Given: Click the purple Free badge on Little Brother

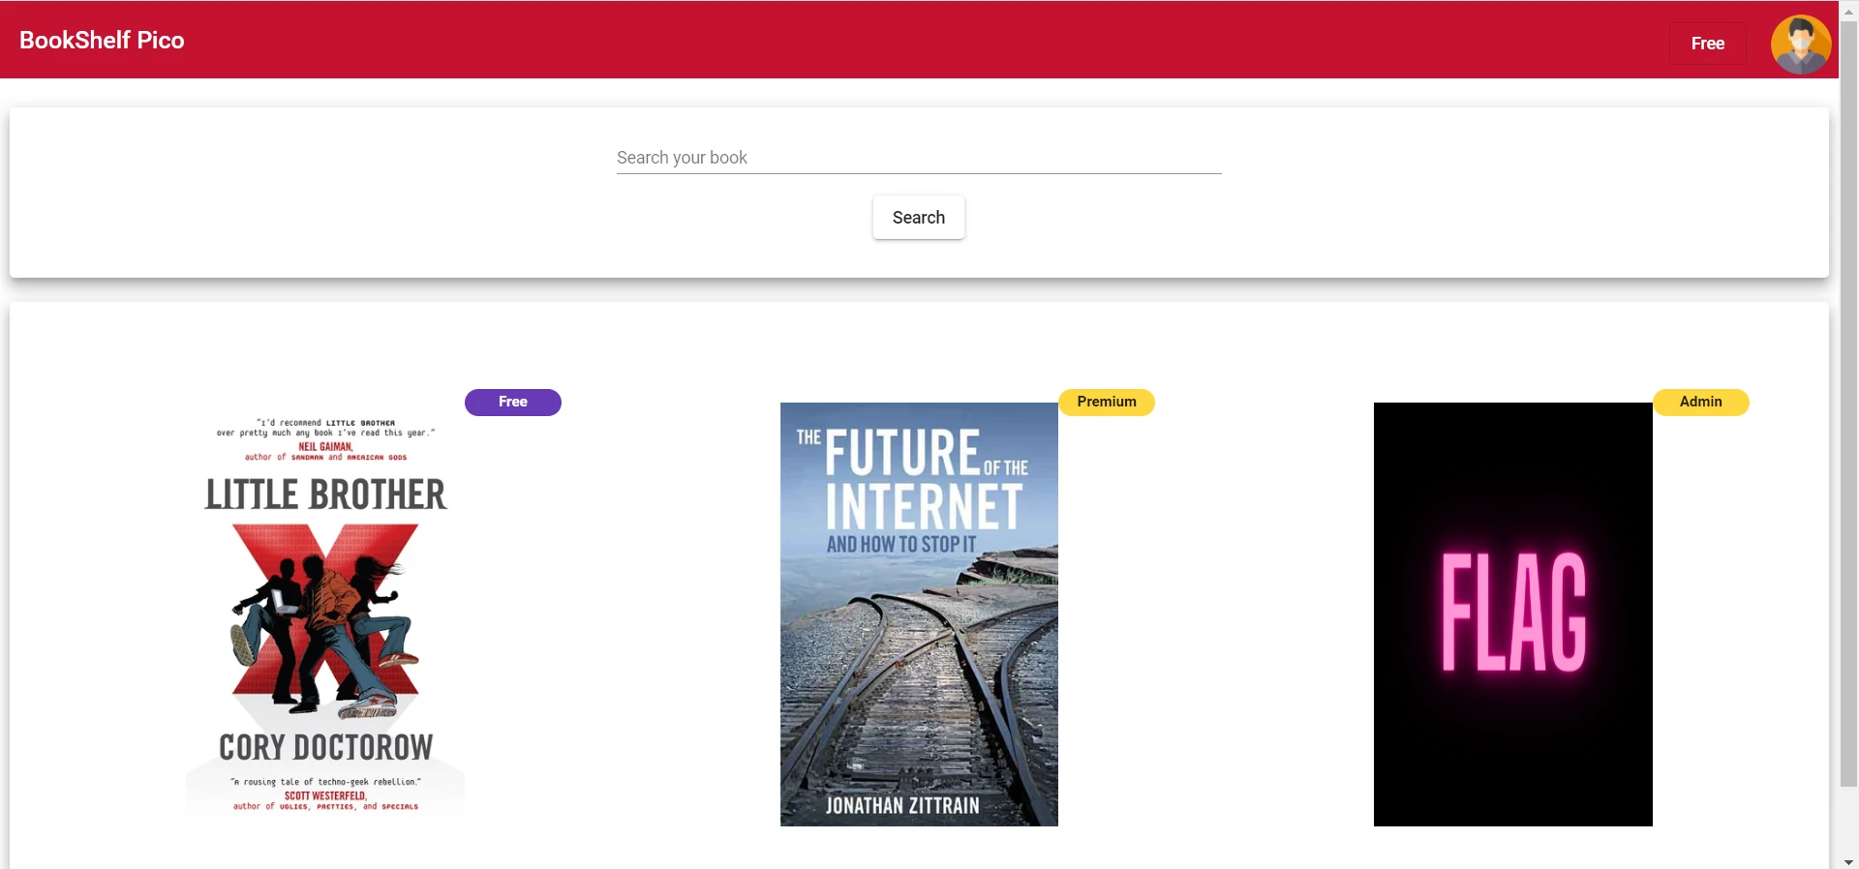Looking at the screenshot, I should (512, 402).
